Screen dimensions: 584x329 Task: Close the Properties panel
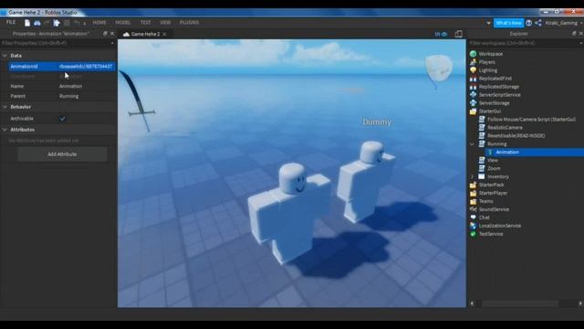(x=112, y=34)
